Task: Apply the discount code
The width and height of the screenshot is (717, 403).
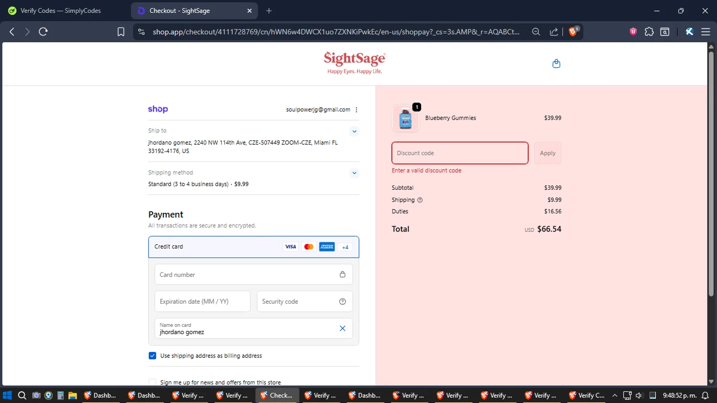Action: pyautogui.click(x=547, y=153)
